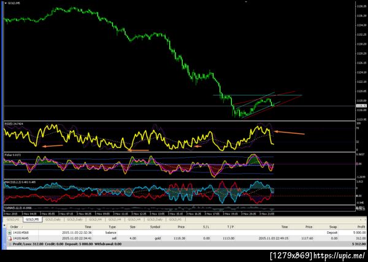Image resolution: width=368 pixels, height=262 pixels.
Task: Click the balance entry icon for order 141814568
Action: click(x=10, y=233)
